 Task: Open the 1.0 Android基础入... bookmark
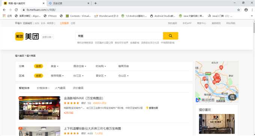coord(134,16)
